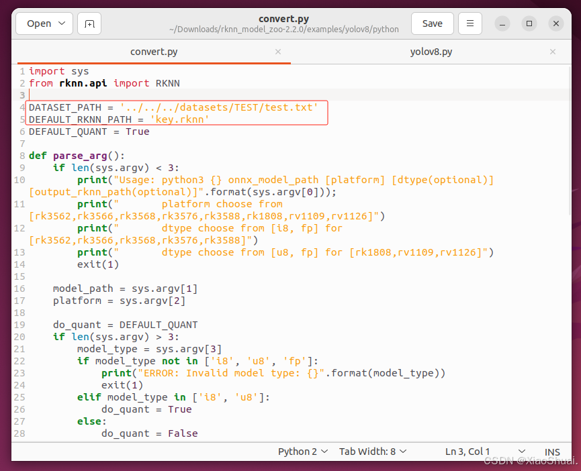Click 'platform choose from' text on line 11

[222, 204]
